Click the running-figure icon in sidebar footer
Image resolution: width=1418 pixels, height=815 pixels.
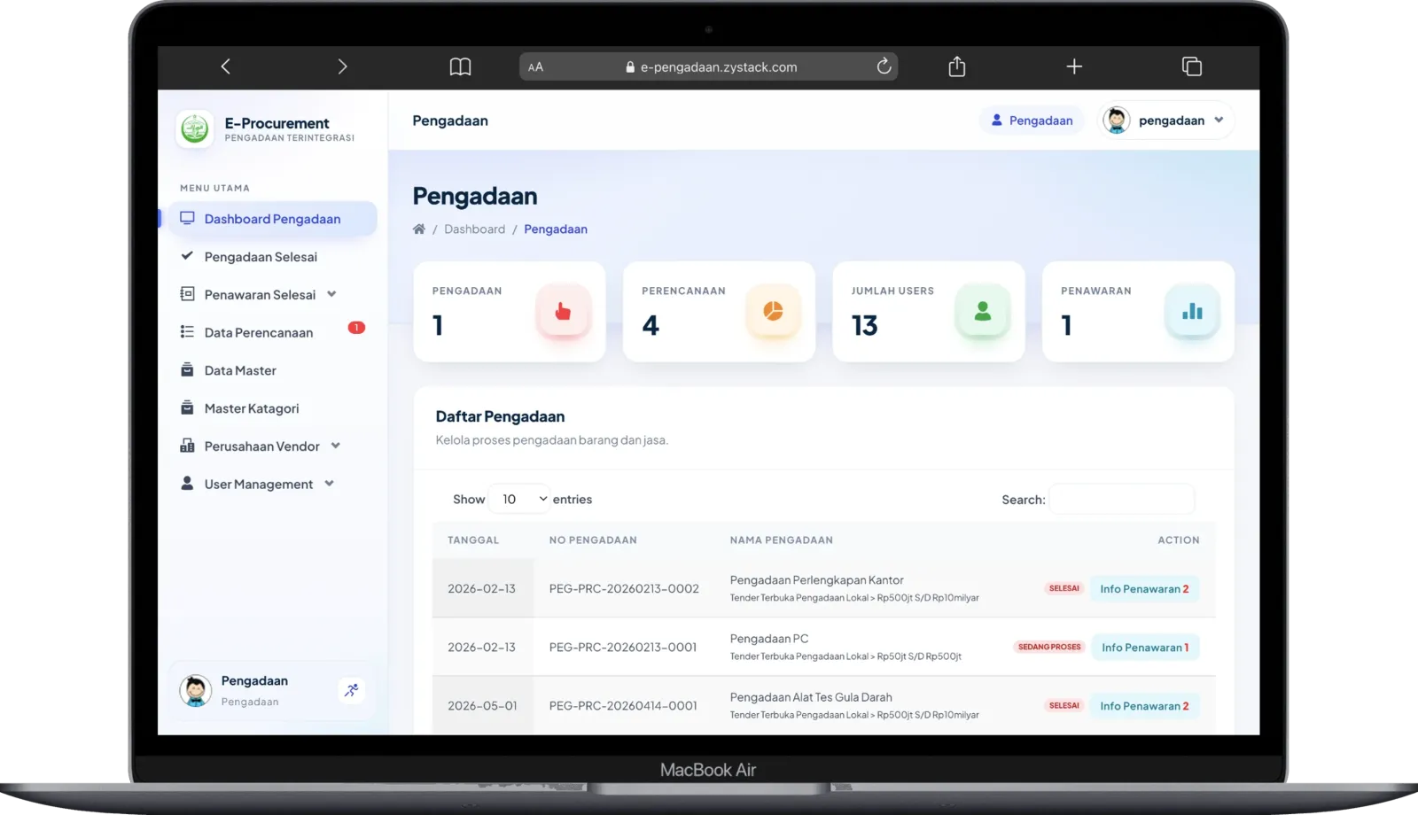click(352, 690)
